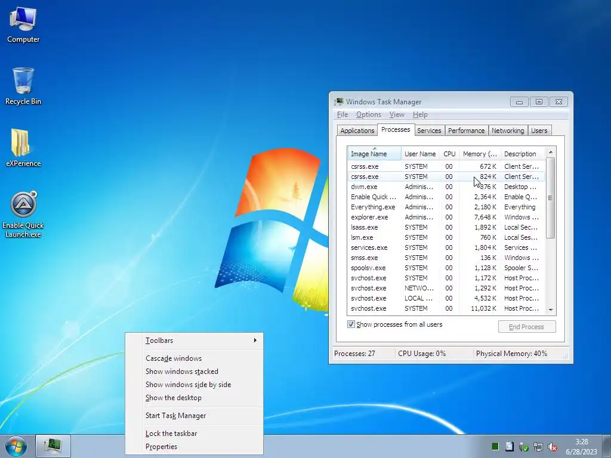Screen dimensions: 611x458
Task: Open the taskbar clock showing 3:28
Action: click(581, 447)
